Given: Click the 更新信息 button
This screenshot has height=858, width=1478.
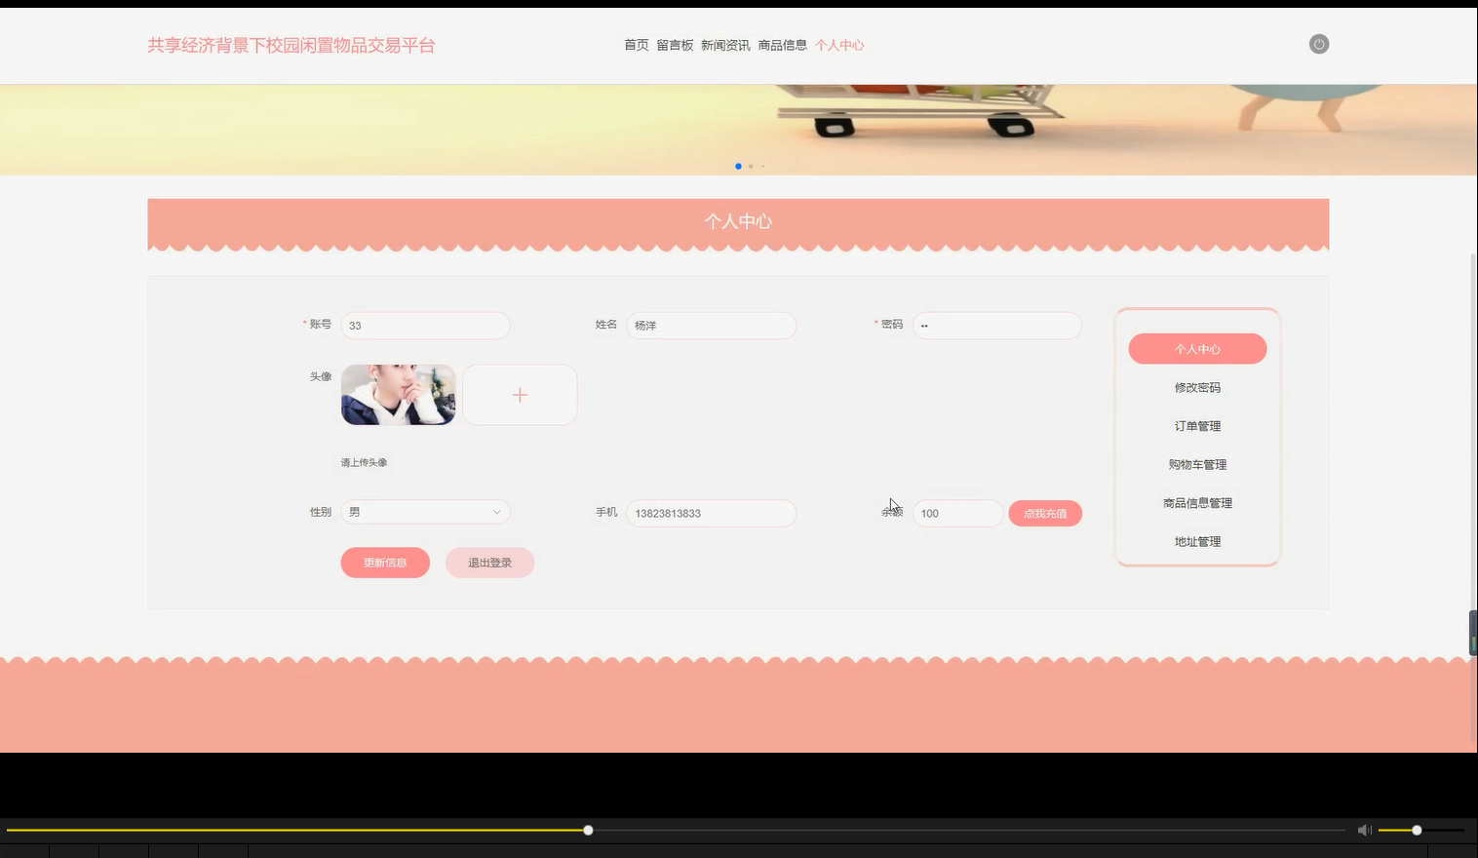Looking at the screenshot, I should pyautogui.click(x=384, y=562).
